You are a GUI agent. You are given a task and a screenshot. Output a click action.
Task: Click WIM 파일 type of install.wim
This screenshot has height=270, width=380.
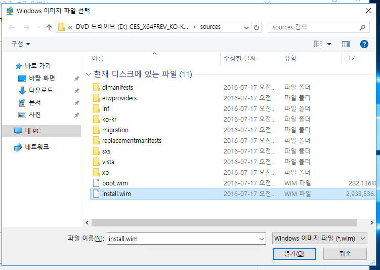(298, 194)
